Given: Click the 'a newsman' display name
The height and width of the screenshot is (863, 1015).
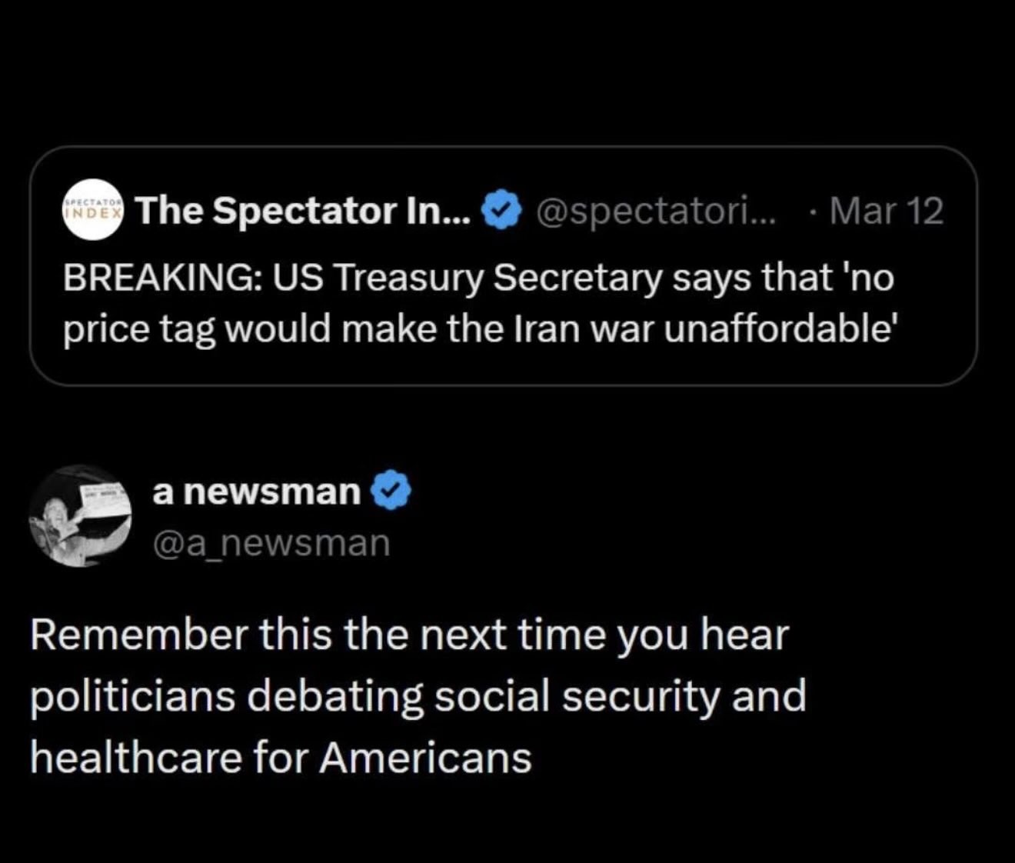Looking at the screenshot, I should coord(256,491).
